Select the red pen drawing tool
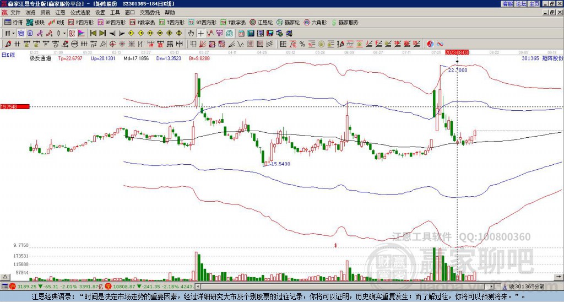The height and width of the screenshot is (302, 564). pyautogui.click(x=8, y=44)
